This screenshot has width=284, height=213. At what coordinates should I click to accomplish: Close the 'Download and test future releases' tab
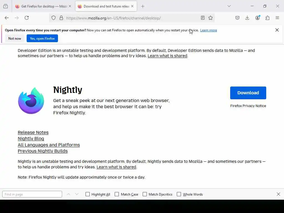[132, 6]
